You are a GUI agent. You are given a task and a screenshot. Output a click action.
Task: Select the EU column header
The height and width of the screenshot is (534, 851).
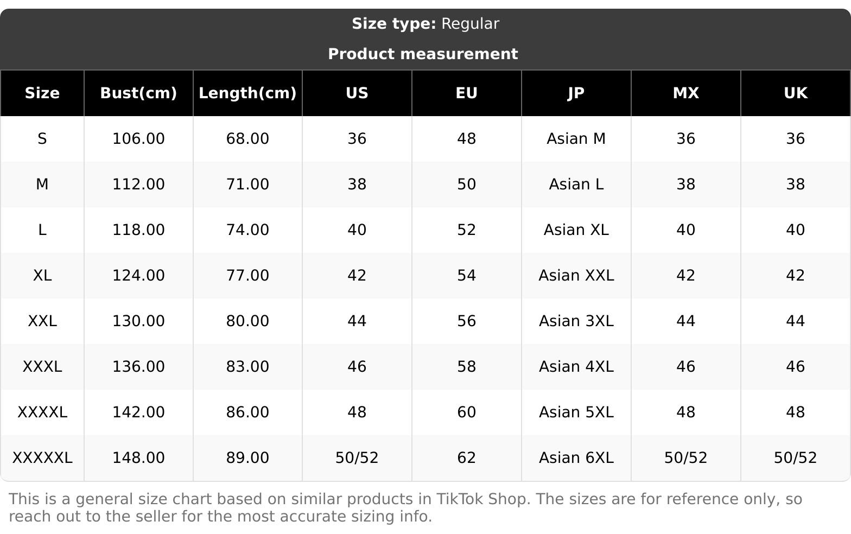coord(467,93)
